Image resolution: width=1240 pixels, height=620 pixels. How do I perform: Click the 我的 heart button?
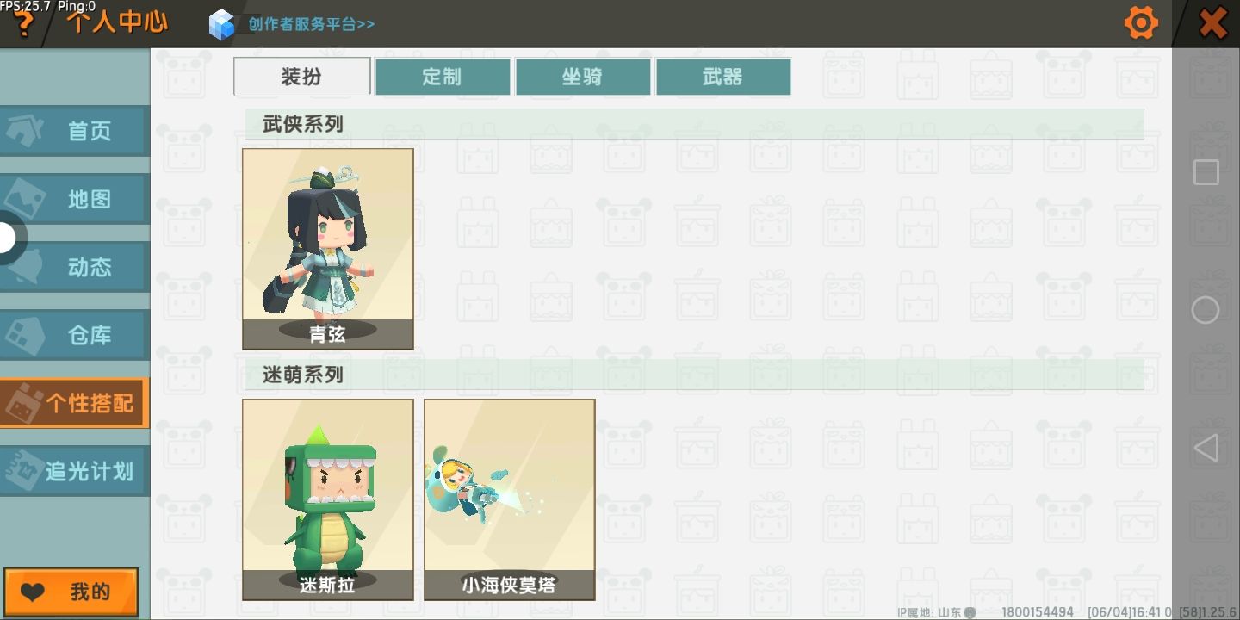(x=71, y=592)
